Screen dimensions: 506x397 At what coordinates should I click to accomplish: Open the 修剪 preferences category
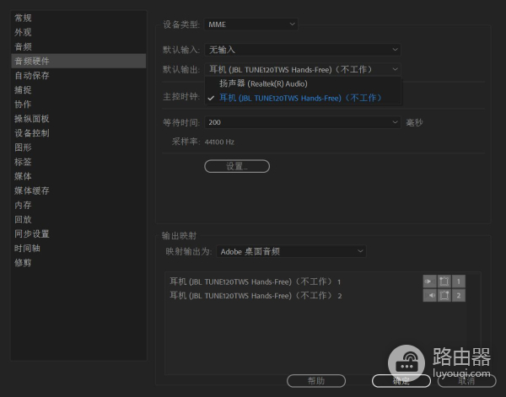78,262
